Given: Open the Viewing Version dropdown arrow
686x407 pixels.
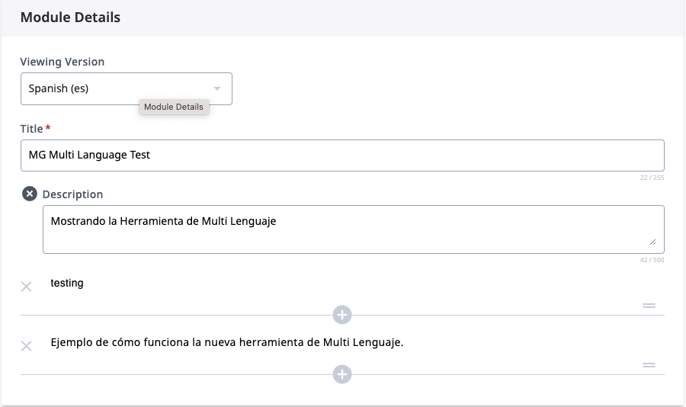Looking at the screenshot, I should pos(217,88).
